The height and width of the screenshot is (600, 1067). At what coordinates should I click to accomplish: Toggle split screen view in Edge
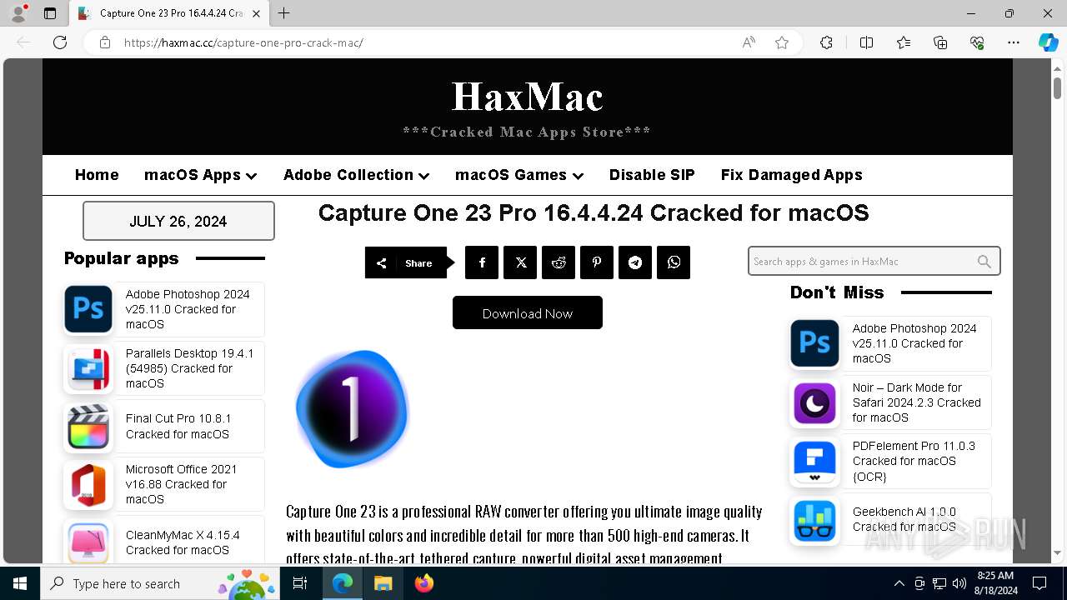point(866,42)
